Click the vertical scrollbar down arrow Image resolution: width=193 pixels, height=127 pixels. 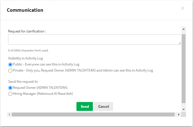183,109
